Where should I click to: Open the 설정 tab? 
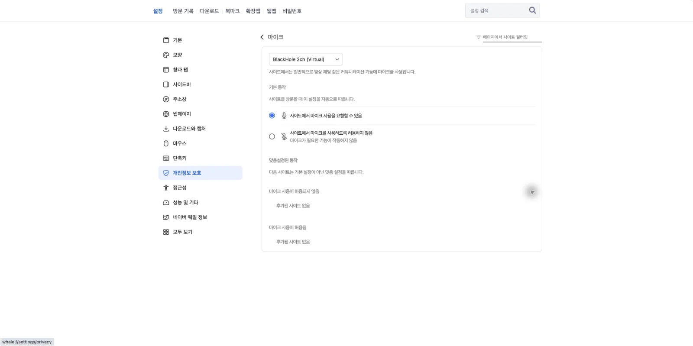tap(158, 11)
